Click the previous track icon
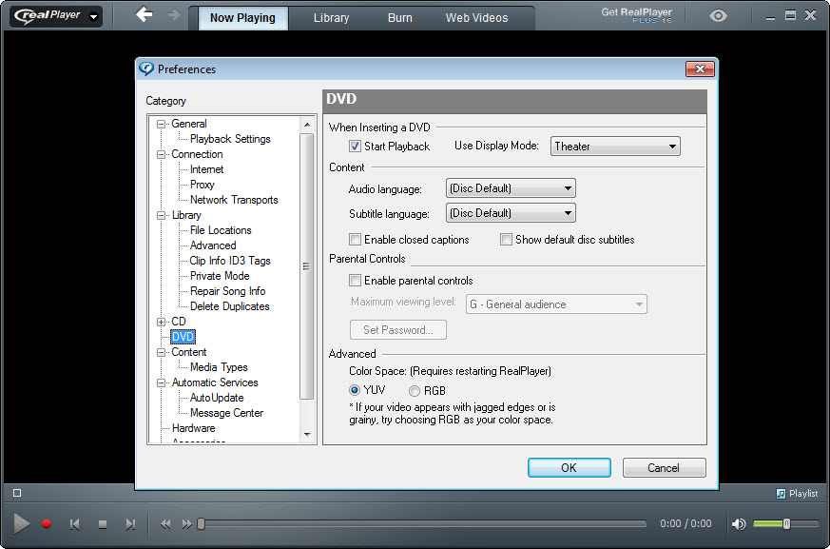 click(x=75, y=524)
